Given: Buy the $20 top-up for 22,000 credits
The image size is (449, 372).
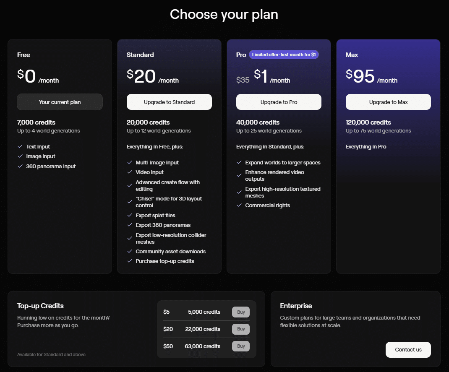Looking at the screenshot, I should click(241, 329).
